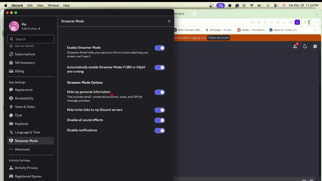Open the Watch Berserk bookmark
This screenshot has width=322, height=181.
[188, 30]
